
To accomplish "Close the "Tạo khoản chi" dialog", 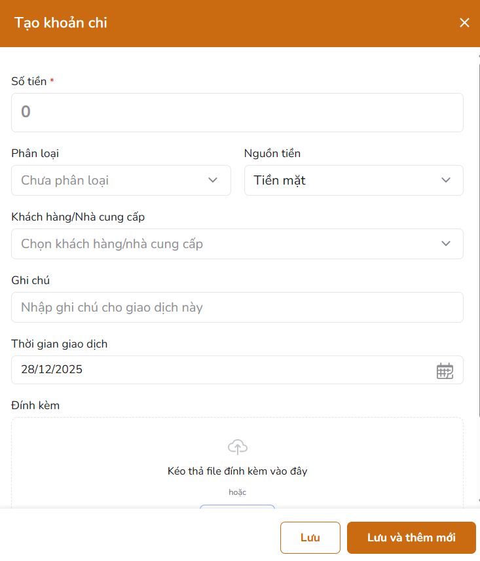I will (465, 22).
